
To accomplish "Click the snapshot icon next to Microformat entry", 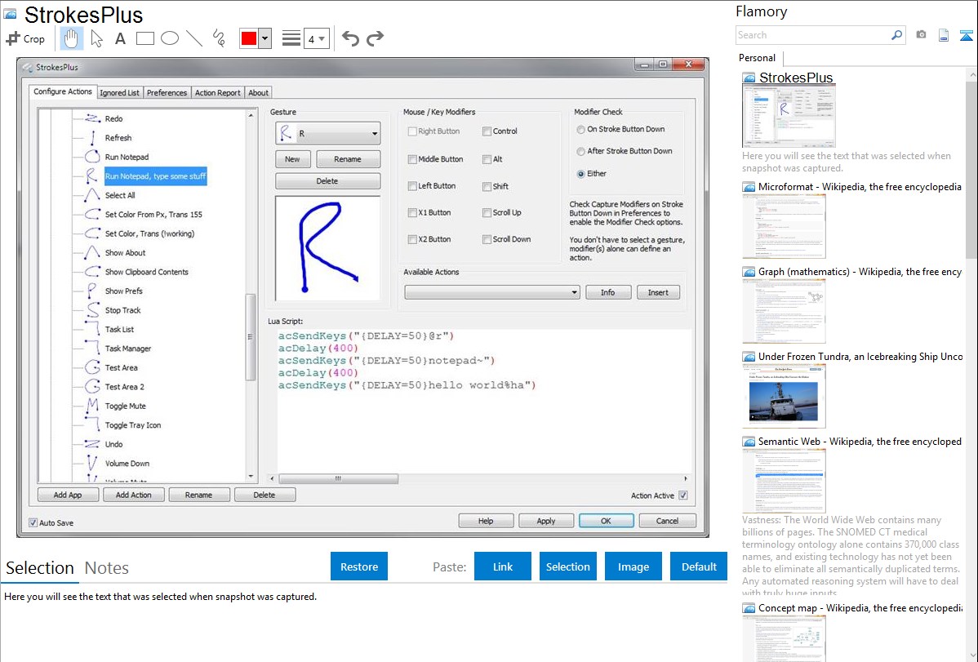I will (x=749, y=187).
